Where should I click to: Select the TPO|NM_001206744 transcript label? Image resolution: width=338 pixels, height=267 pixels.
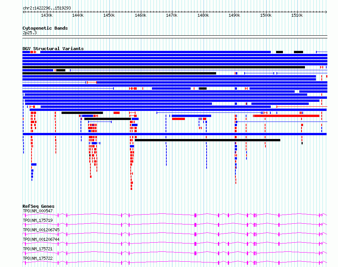41,239
